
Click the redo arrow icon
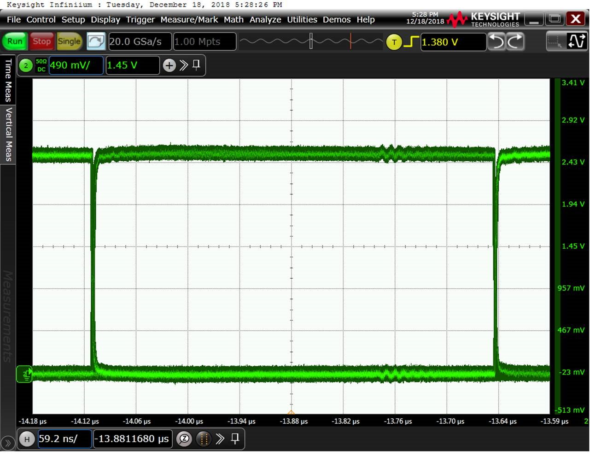(515, 41)
